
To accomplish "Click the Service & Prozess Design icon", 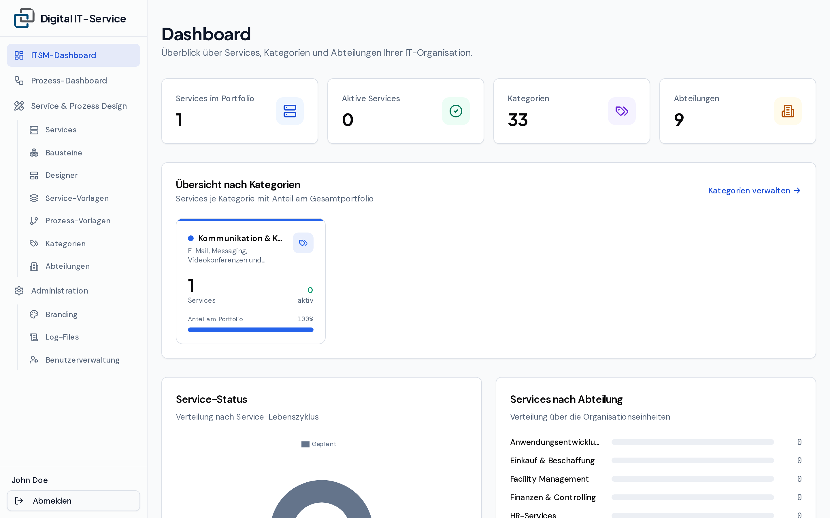I will 19,106.
